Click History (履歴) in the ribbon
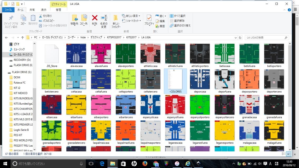The image size is (299, 168). pyautogui.click(x=160, y=26)
